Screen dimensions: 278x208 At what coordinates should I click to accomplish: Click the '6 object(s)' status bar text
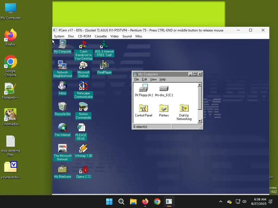tap(140, 127)
